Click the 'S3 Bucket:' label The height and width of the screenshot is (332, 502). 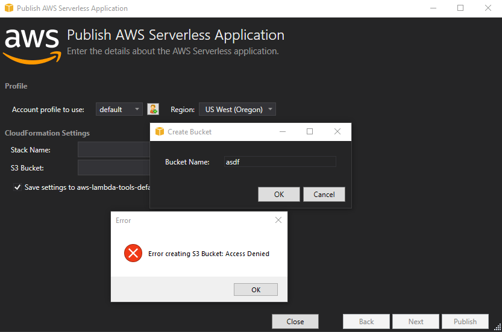coord(27,168)
